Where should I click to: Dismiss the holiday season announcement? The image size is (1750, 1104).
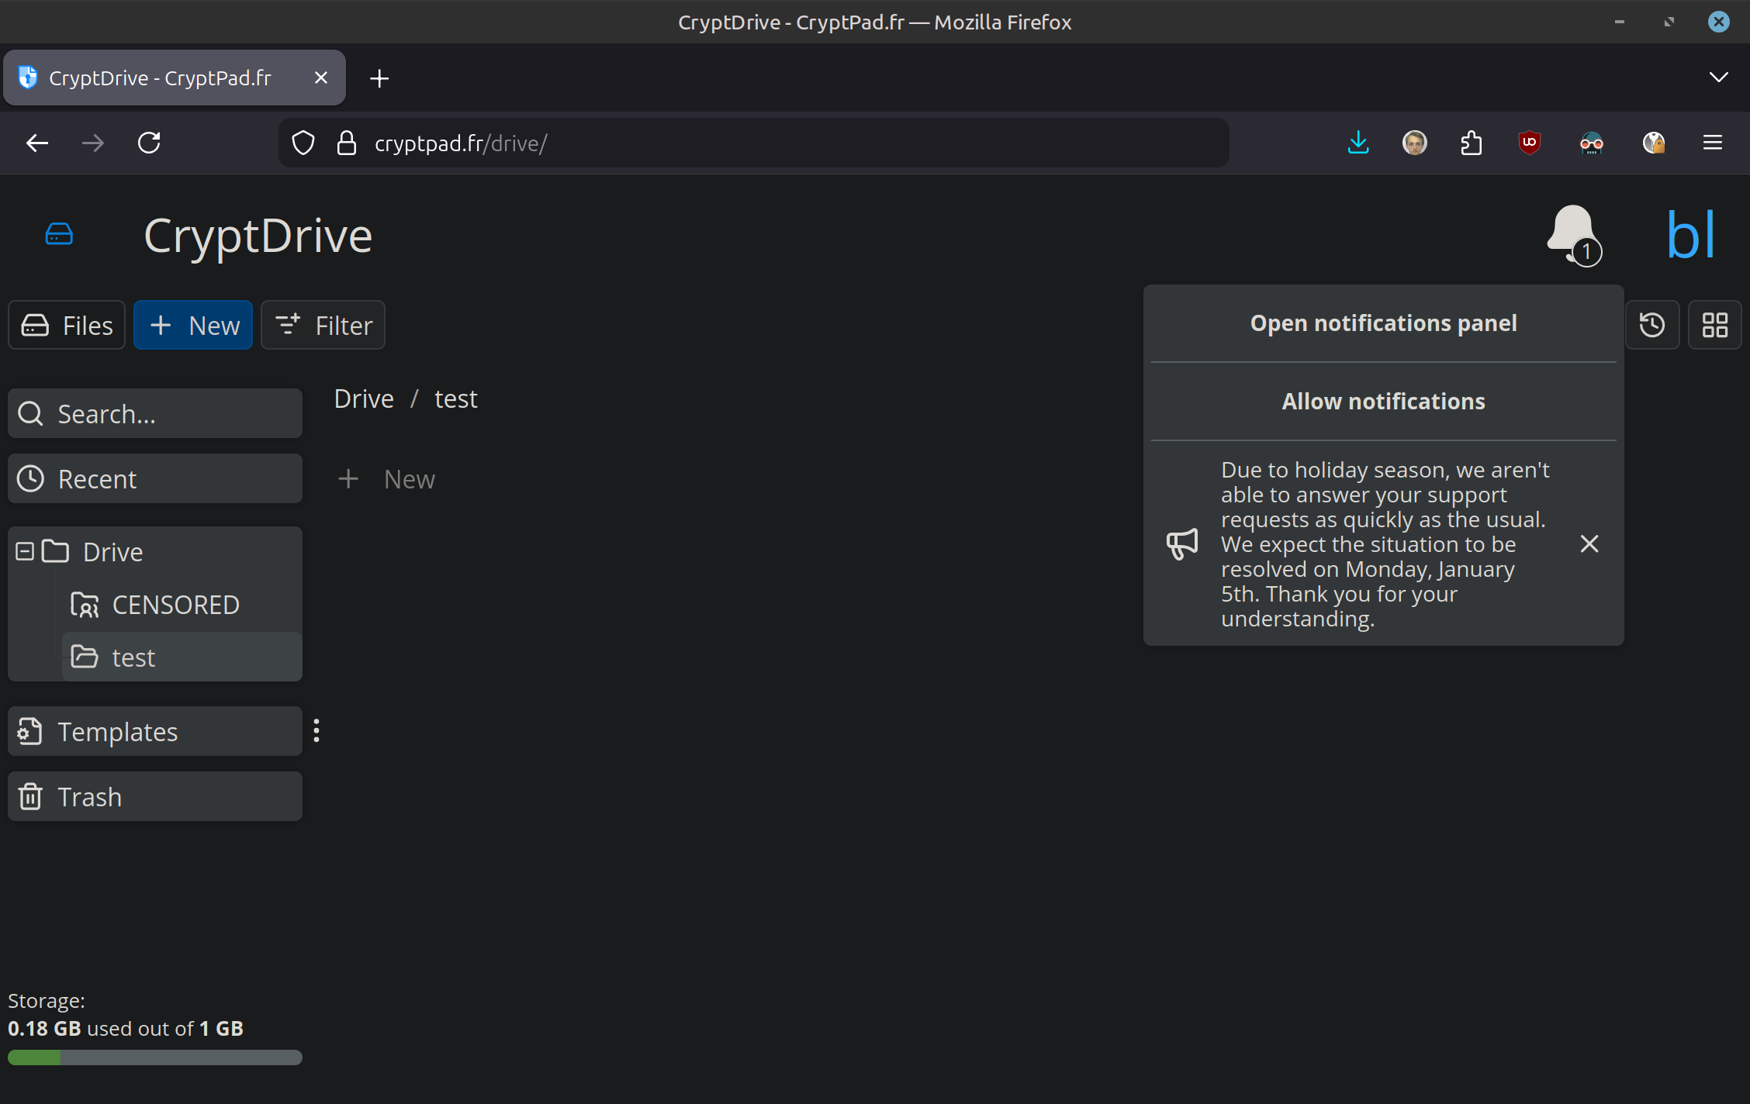(1589, 543)
